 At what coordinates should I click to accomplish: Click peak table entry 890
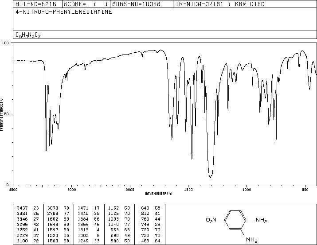pyautogui.click(x=115, y=235)
